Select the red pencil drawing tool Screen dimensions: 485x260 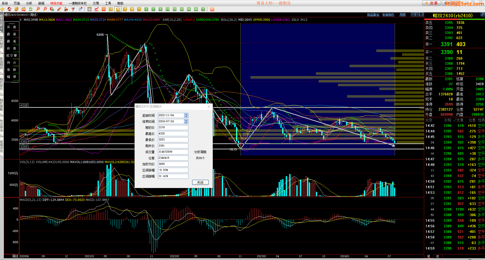(x=59, y=9)
